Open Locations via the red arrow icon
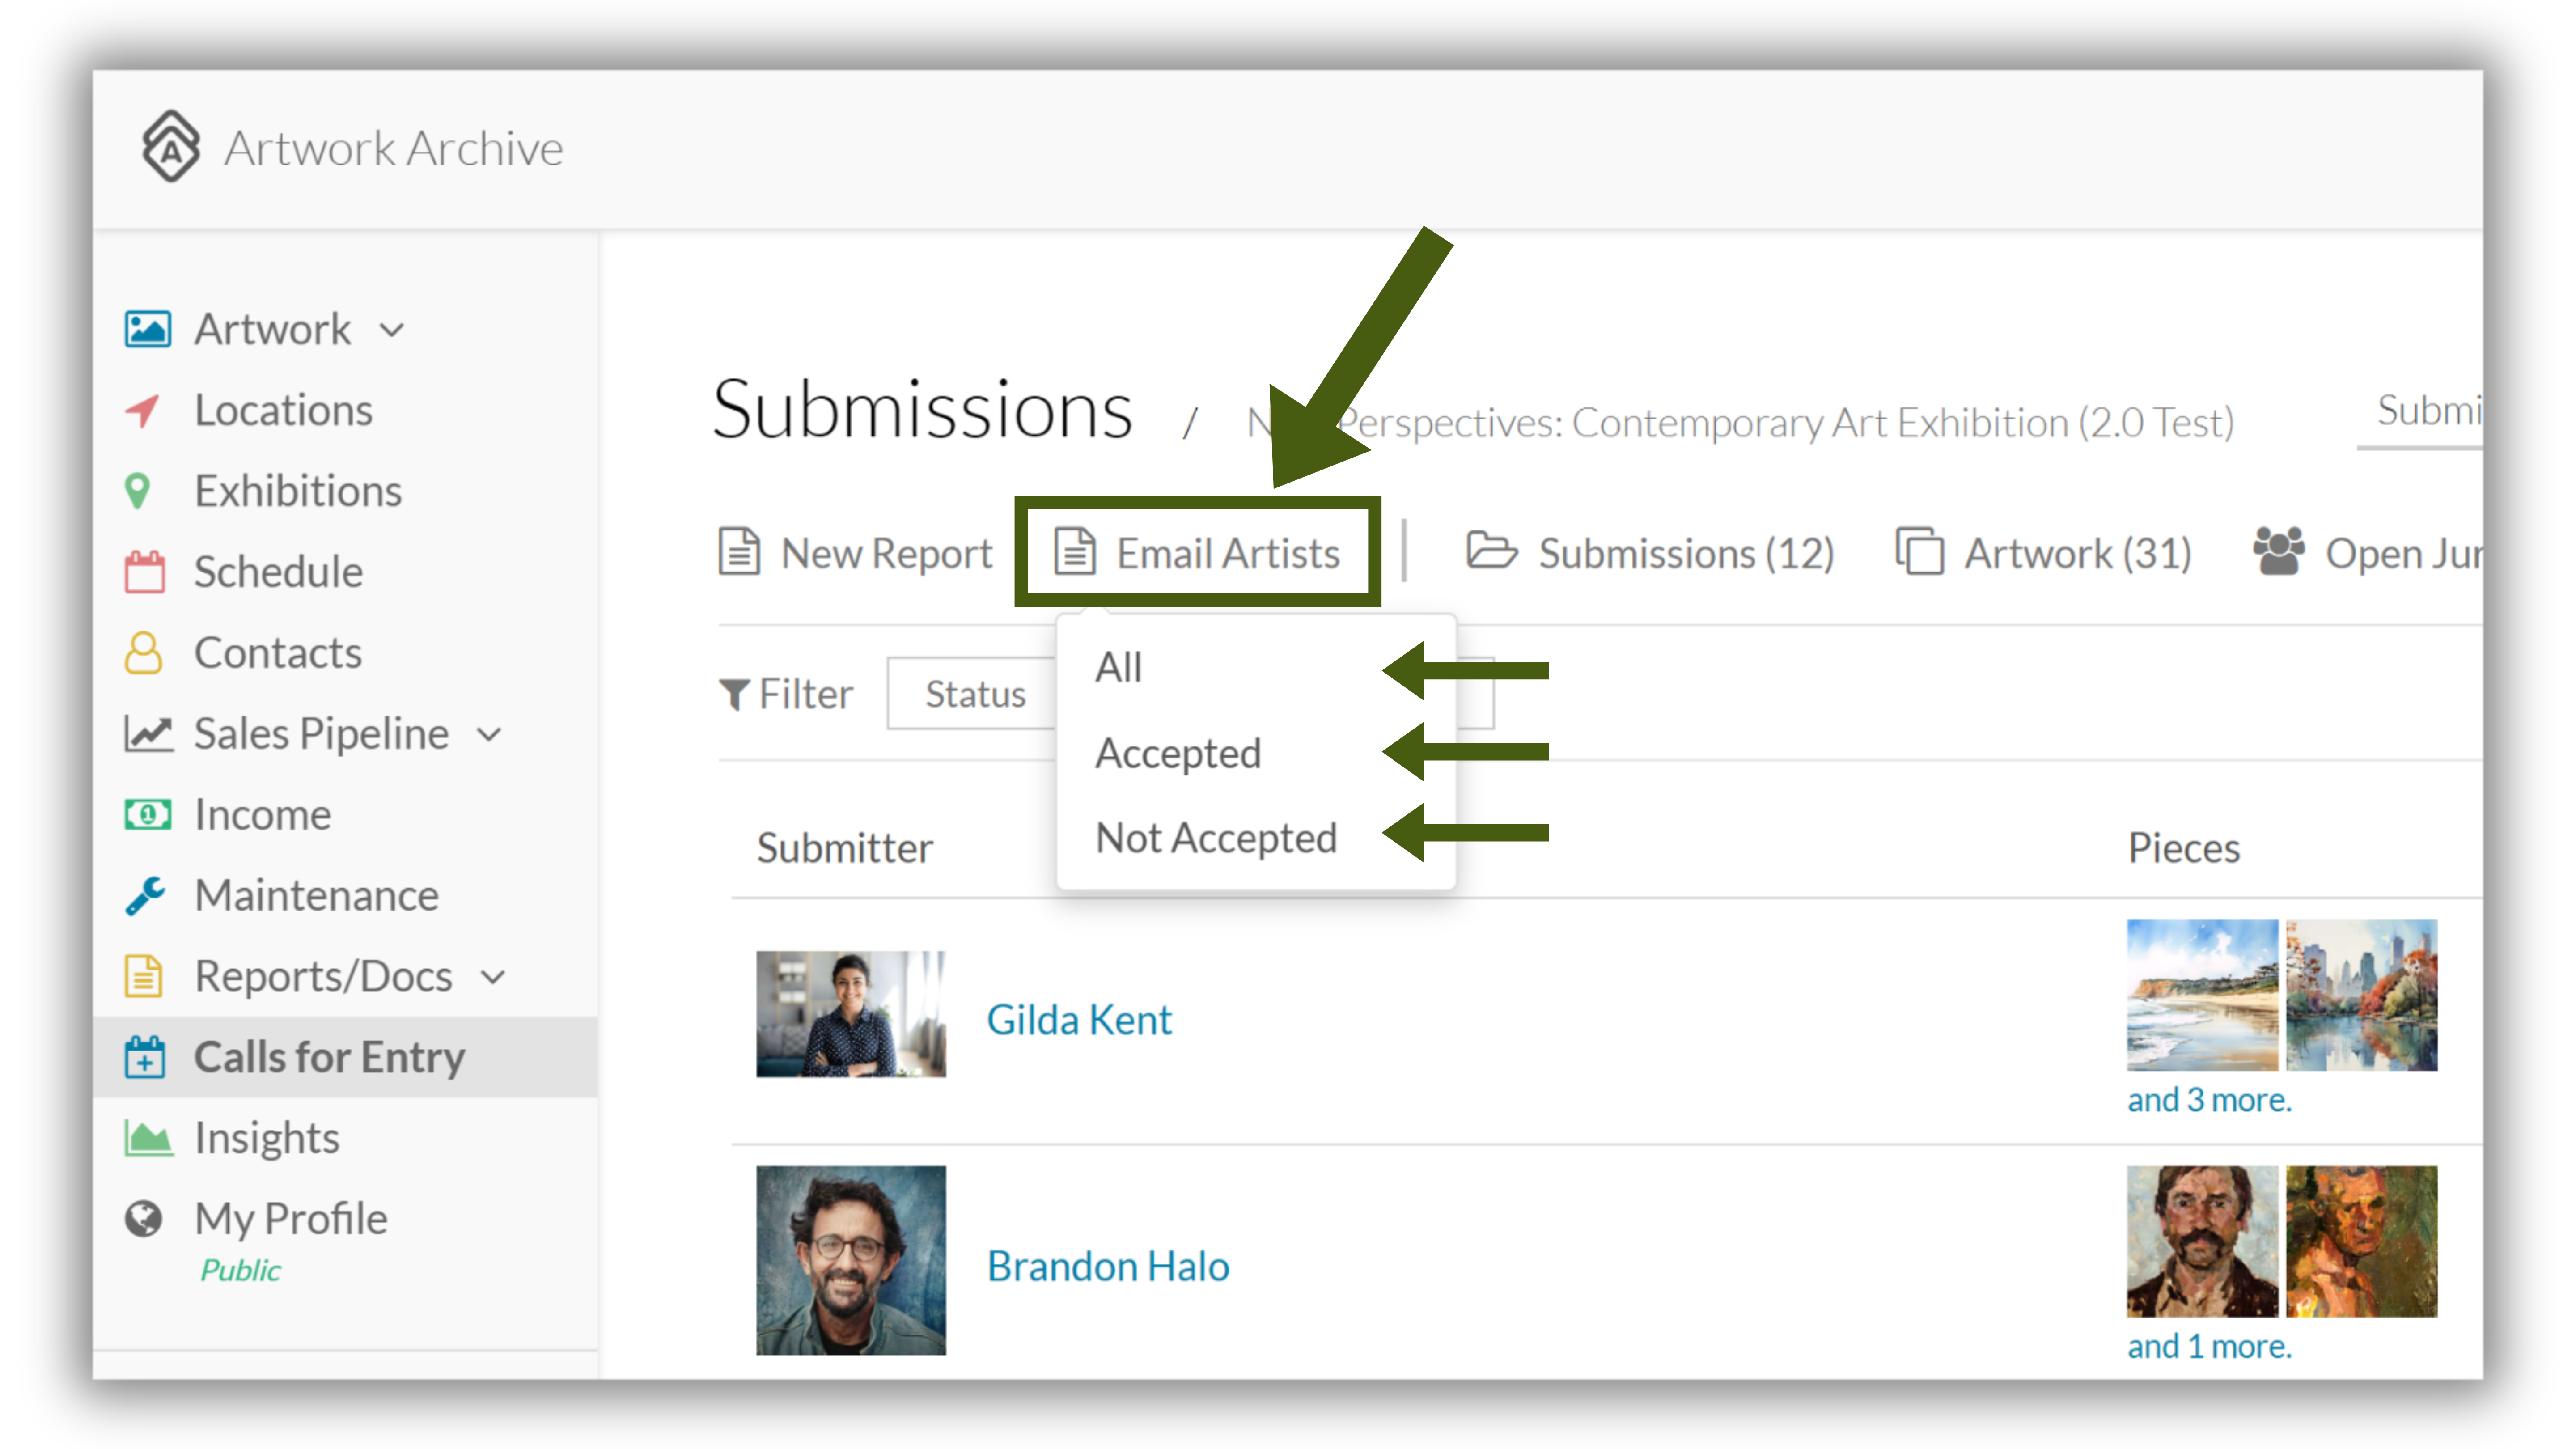Screen dimensions: 2576x1449 click(x=143, y=410)
